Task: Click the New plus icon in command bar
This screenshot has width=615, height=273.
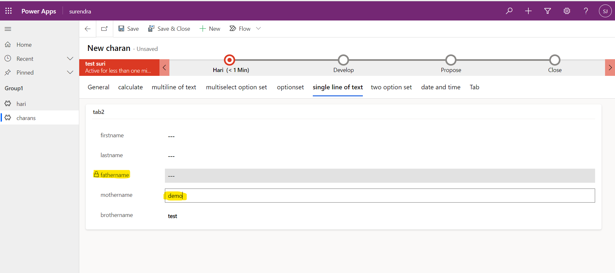Action: point(202,29)
